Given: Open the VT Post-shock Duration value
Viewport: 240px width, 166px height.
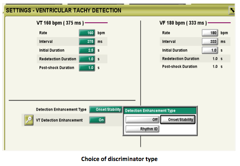Looking at the screenshot, I should (x=87, y=68).
